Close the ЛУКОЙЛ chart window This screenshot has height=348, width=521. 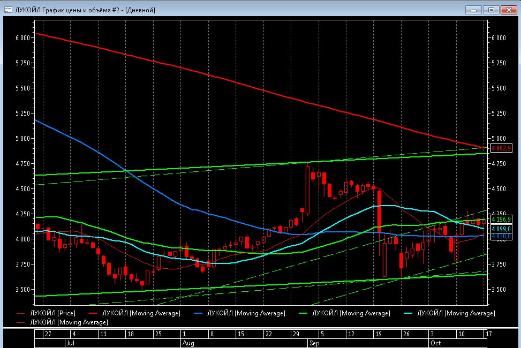click(x=508, y=10)
